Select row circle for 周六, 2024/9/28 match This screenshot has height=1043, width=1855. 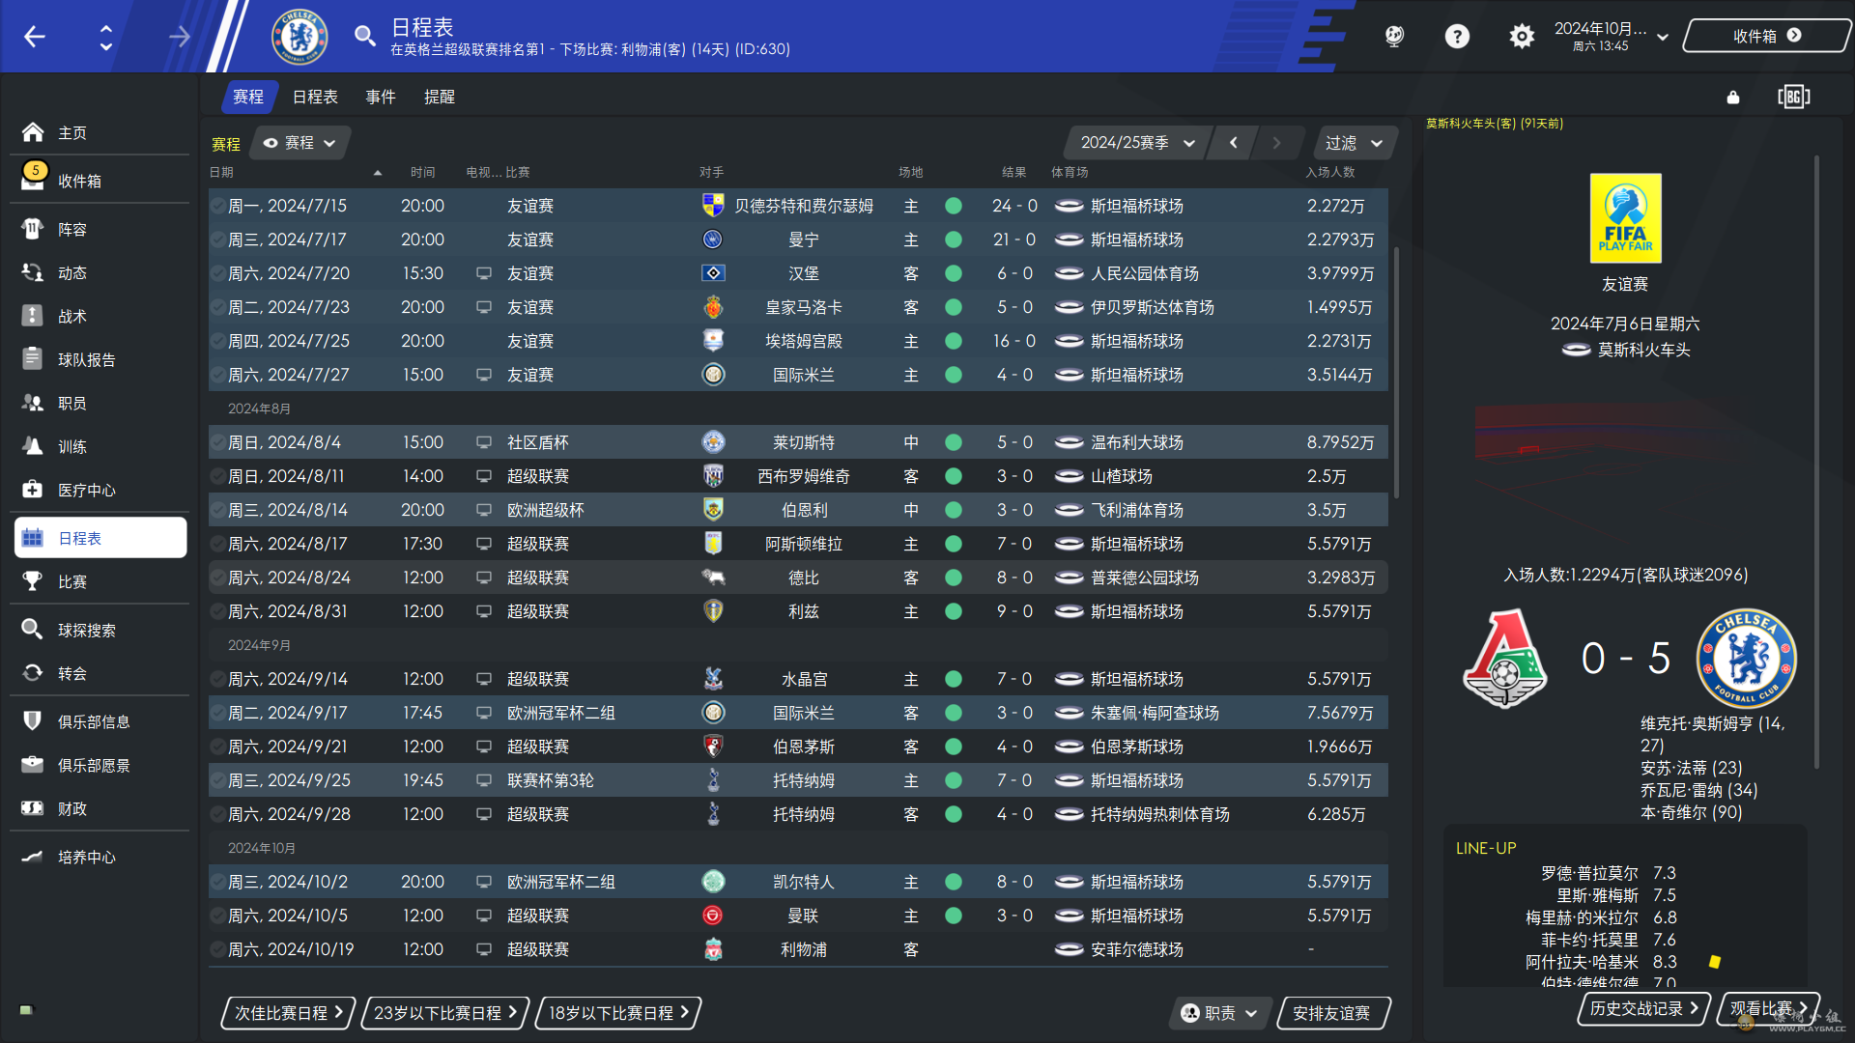click(218, 814)
